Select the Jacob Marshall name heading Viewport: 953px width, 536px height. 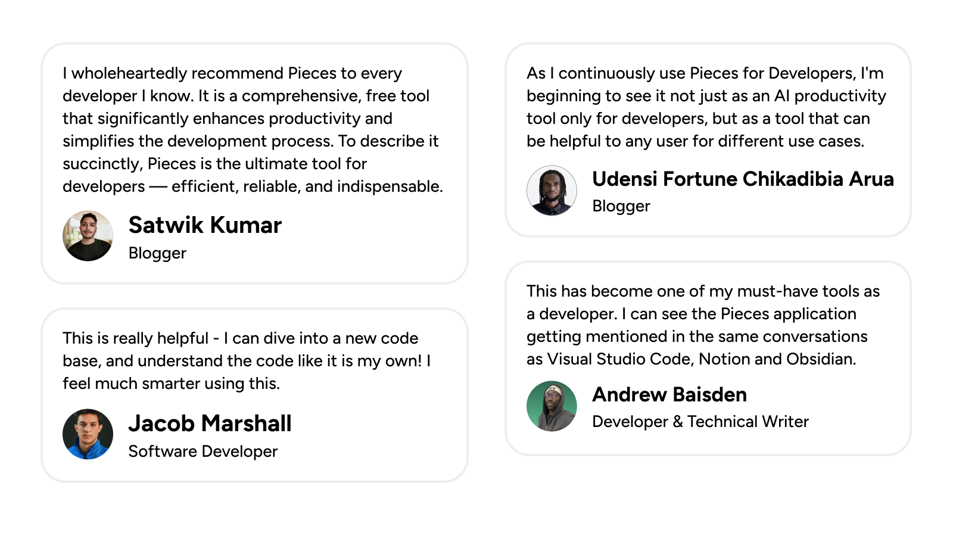[210, 423]
